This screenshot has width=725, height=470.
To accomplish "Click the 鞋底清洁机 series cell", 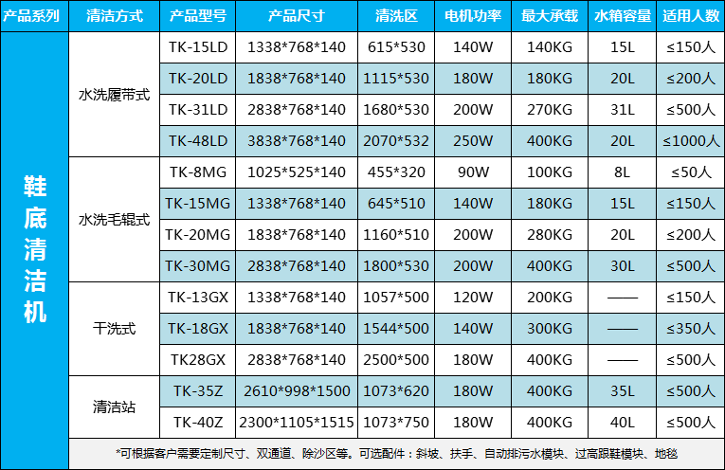I will coord(35,250).
